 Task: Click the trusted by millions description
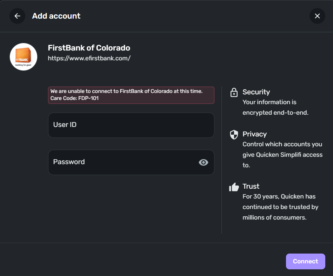280,207
